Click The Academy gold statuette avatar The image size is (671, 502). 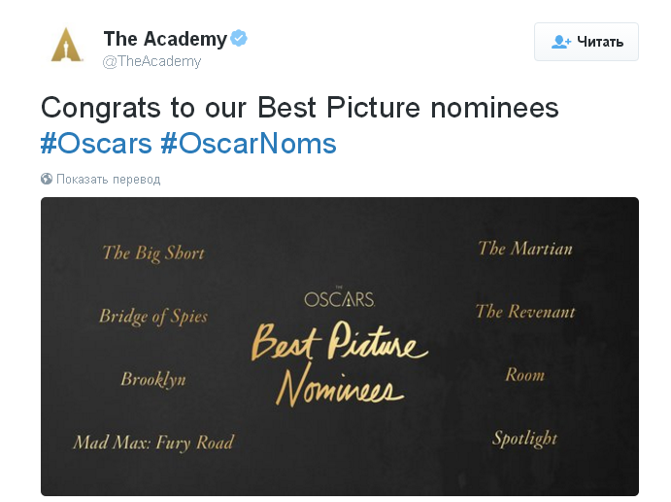(x=67, y=45)
